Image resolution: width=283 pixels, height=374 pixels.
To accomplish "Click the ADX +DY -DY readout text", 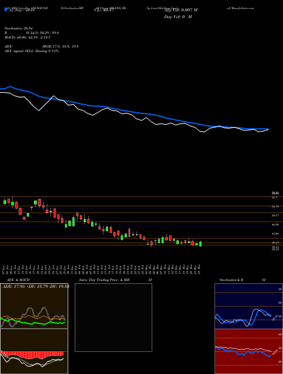I will [36, 287].
